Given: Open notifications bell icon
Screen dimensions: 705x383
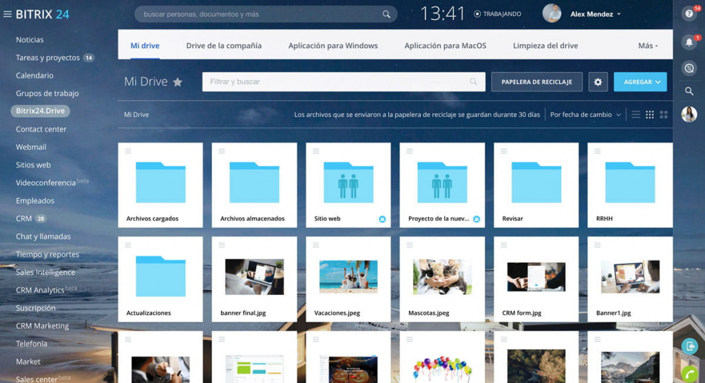Looking at the screenshot, I should [x=688, y=43].
